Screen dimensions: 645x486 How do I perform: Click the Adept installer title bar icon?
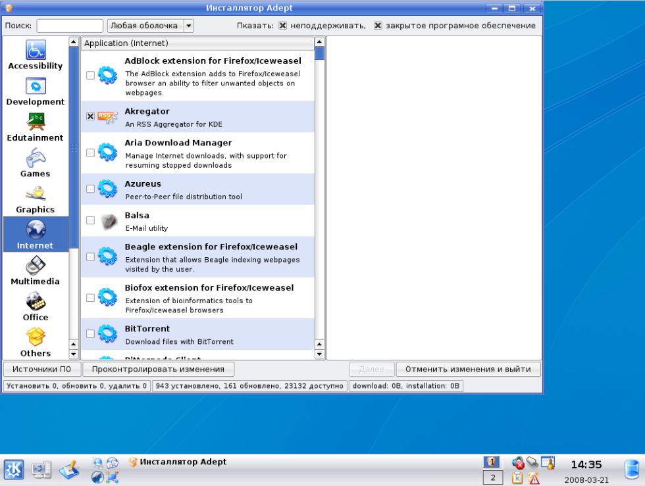[8, 8]
